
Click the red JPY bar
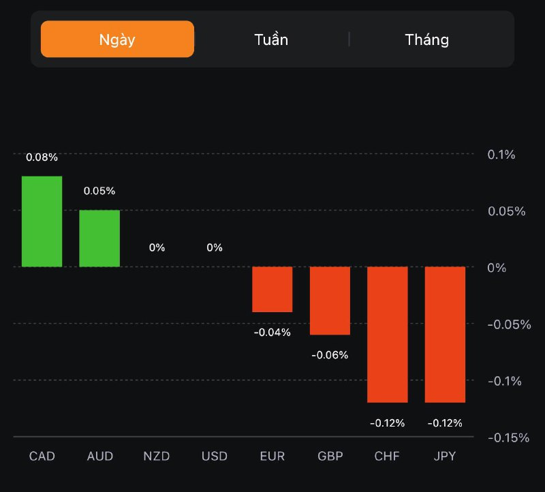445,335
